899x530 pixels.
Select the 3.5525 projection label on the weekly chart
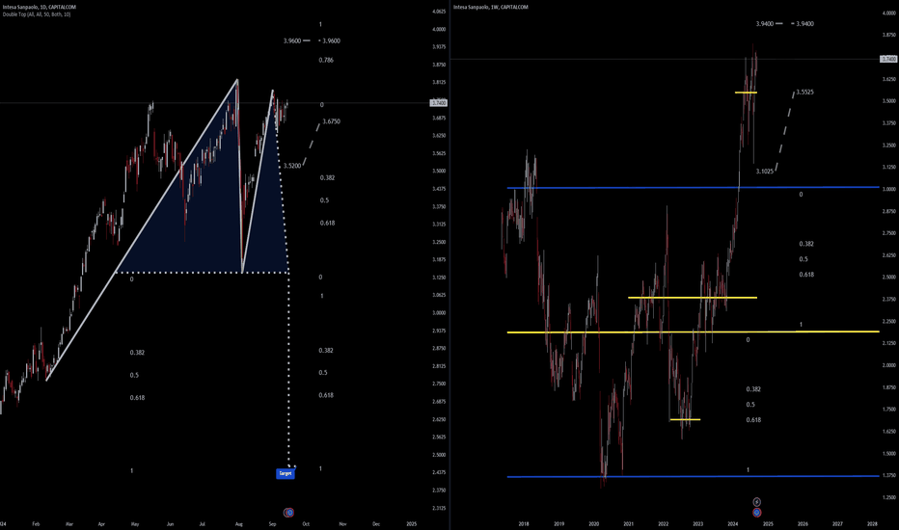click(804, 92)
